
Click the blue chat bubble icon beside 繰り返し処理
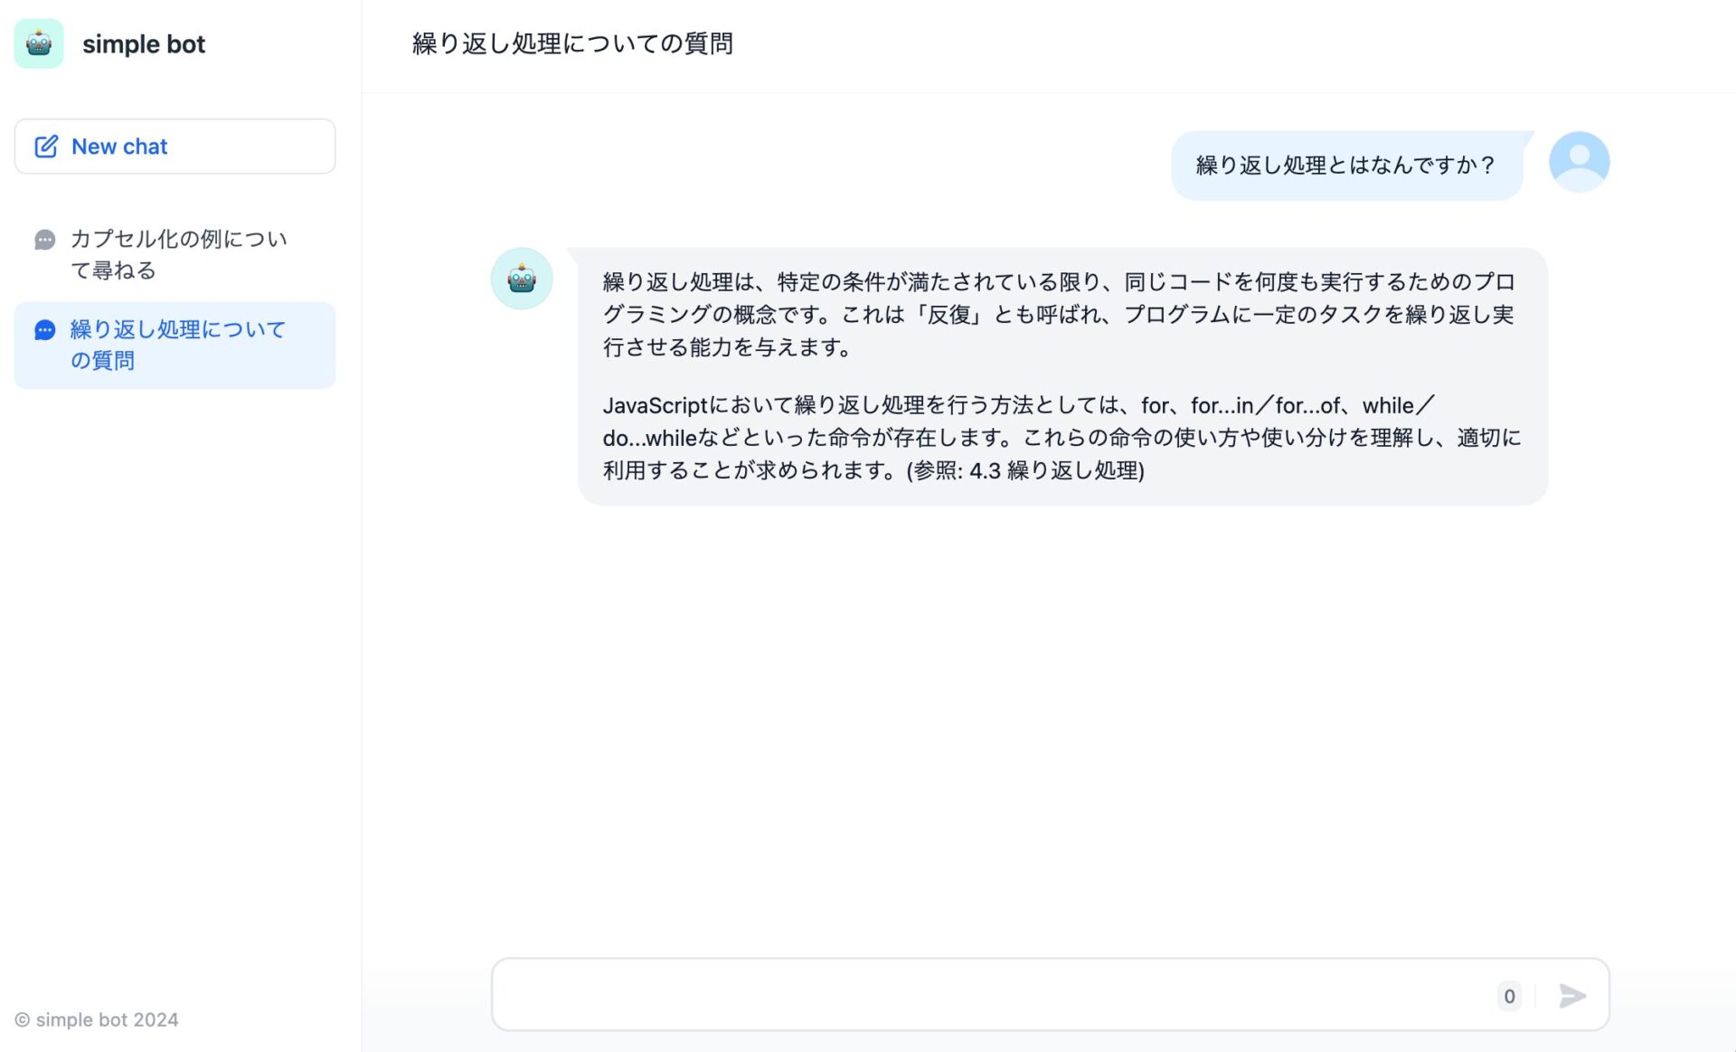44,330
